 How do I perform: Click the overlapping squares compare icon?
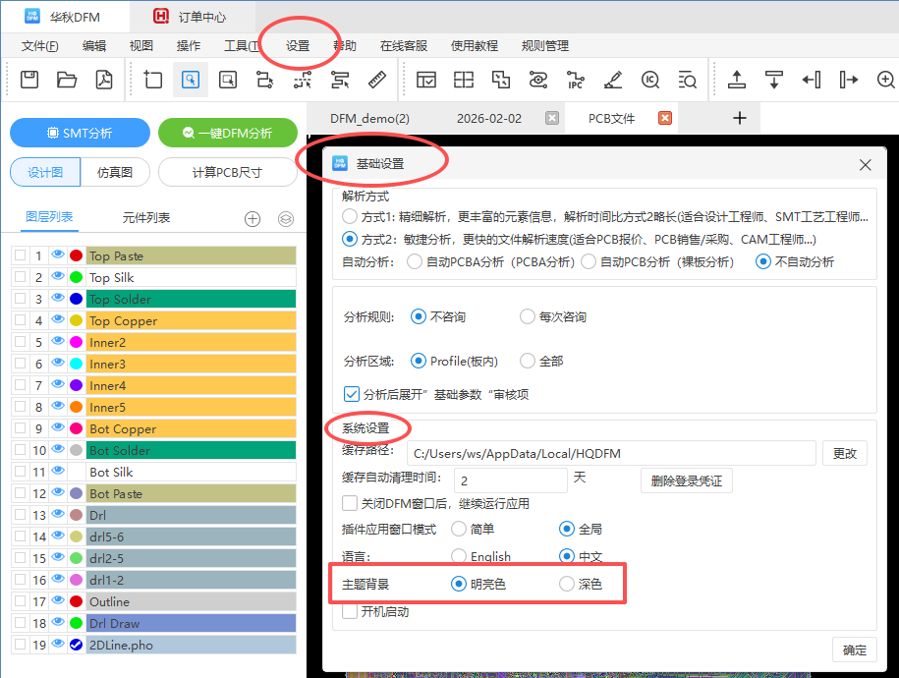click(500, 80)
